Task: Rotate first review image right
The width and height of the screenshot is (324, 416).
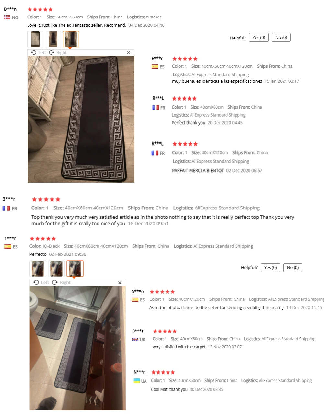Action: pos(58,52)
